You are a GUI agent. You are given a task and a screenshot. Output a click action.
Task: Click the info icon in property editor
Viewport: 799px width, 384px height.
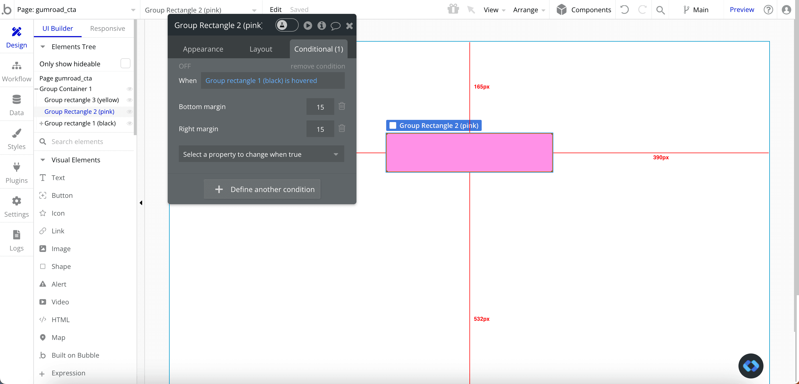coord(321,26)
